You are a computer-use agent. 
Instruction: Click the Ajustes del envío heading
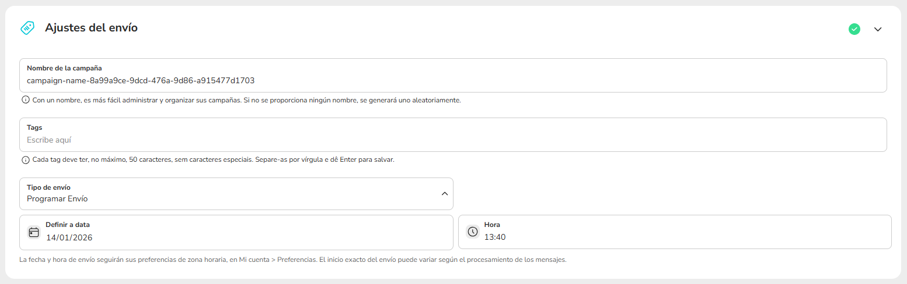coord(91,28)
